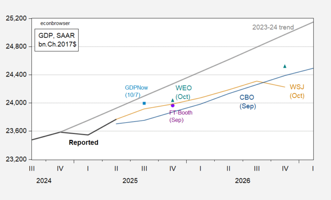Click the teal WEO triangle at 2025 Q4
Screen dimensions: 331x200
pos(172,100)
